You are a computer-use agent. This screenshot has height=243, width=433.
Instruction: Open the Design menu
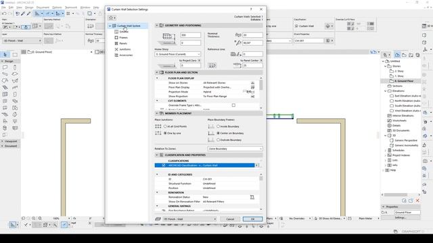point(29,7)
